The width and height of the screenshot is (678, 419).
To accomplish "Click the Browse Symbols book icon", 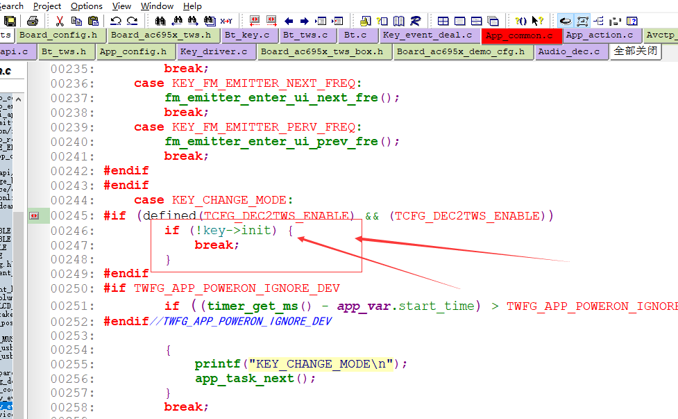I will click(398, 21).
